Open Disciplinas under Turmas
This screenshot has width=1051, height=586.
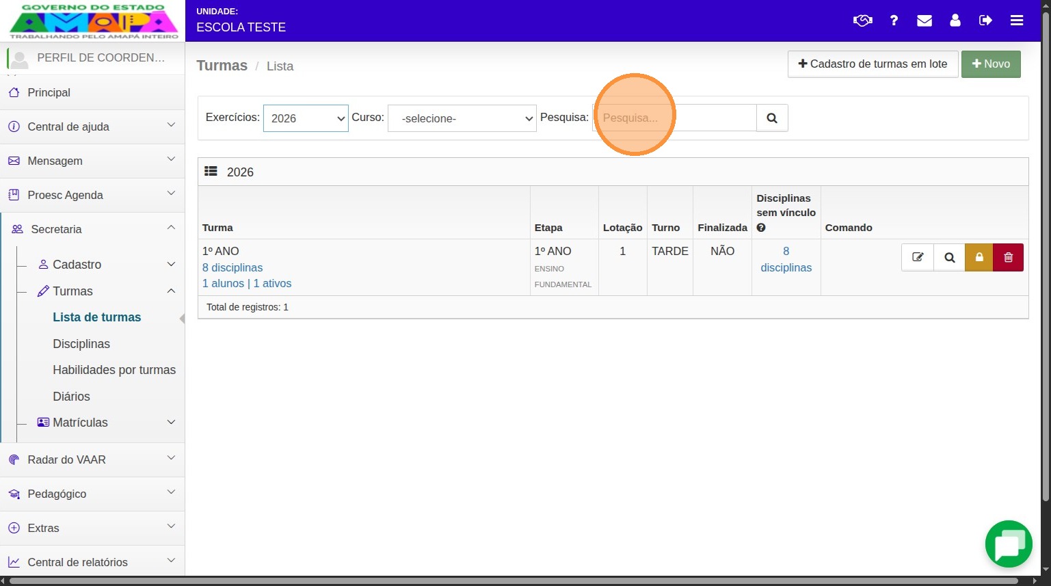81,344
